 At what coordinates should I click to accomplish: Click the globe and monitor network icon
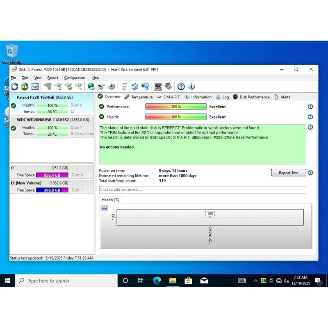(145, 87)
